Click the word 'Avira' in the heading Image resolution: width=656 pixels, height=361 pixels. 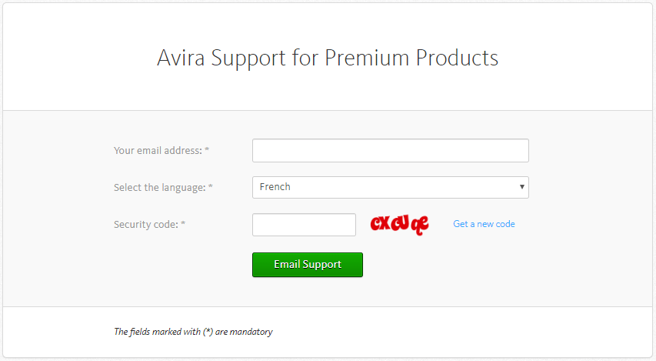click(x=181, y=58)
